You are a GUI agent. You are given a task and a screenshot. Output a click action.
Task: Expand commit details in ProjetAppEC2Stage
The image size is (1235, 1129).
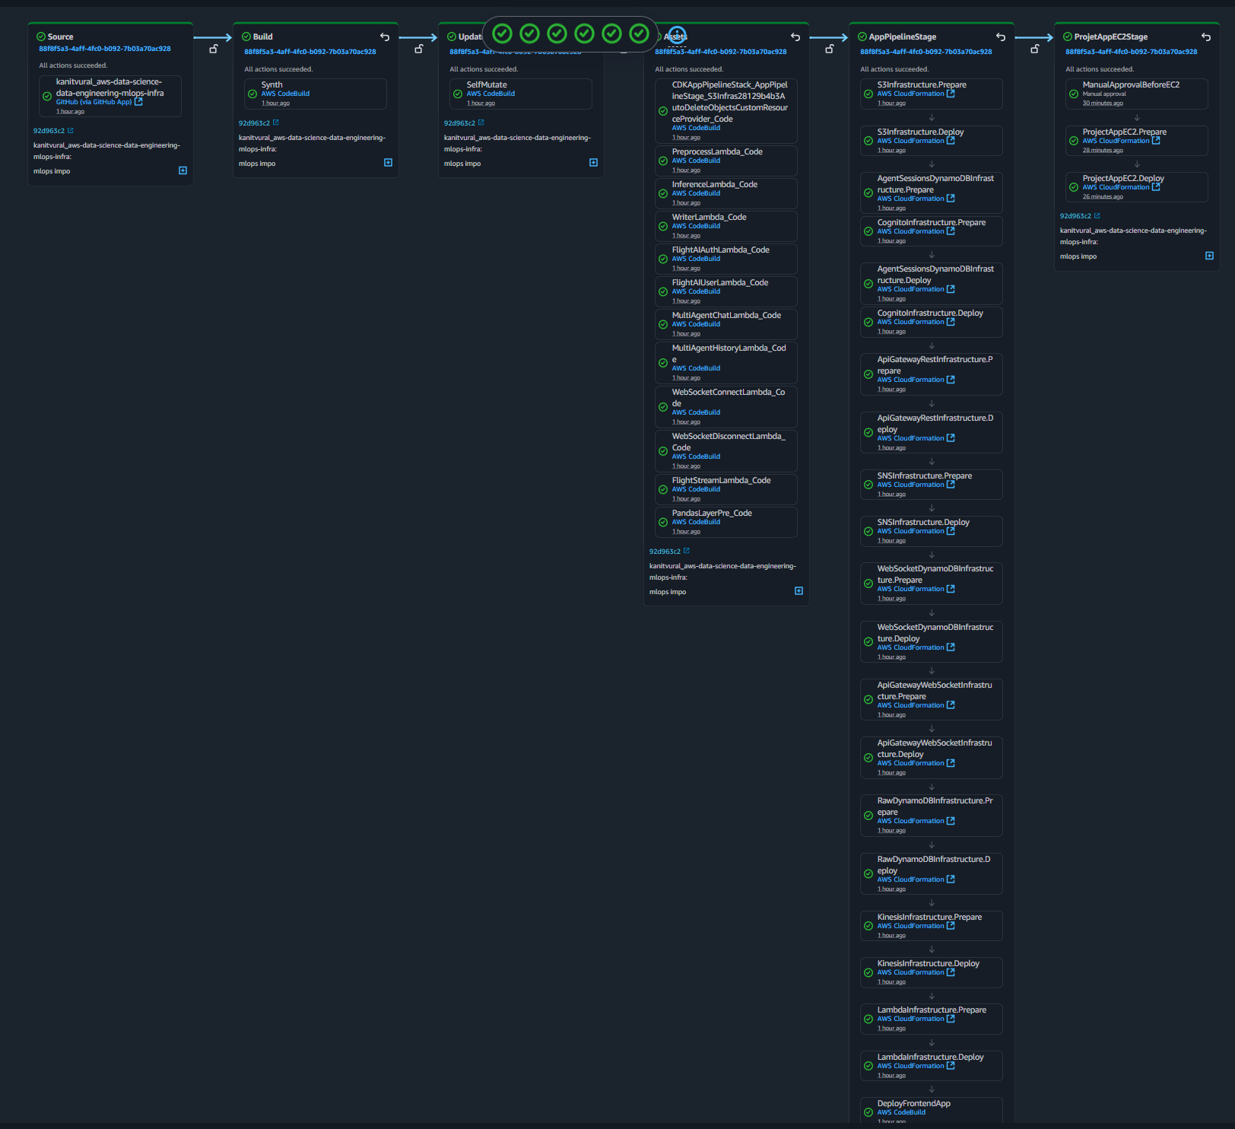pos(1209,256)
